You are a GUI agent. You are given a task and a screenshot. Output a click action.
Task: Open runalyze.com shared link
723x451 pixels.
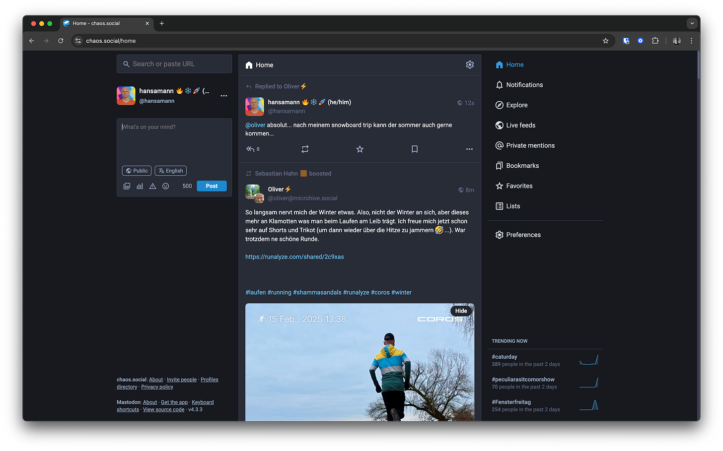[x=294, y=257]
